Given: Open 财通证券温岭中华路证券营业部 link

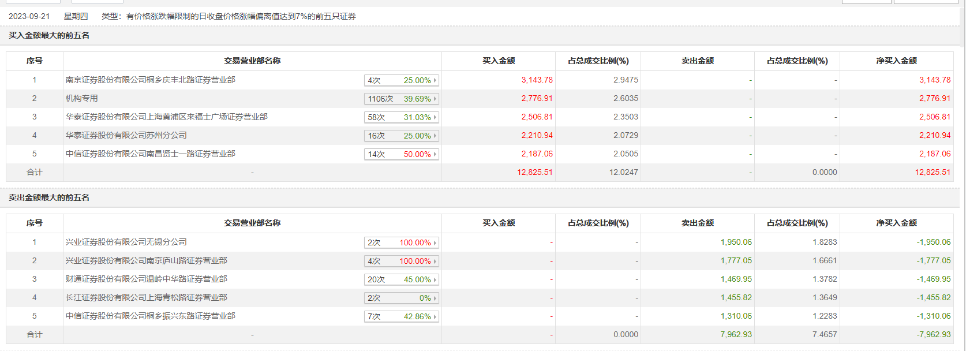Looking at the screenshot, I should (x=146, y=279).
